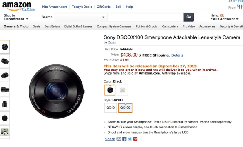Screen dimensions: 243x147
Task: Open the FREE Shipping Details link
Action: tap(177, 55)
